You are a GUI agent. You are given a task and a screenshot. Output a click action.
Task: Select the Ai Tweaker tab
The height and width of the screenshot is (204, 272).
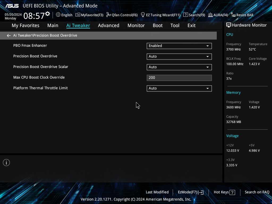pos(78,25)
